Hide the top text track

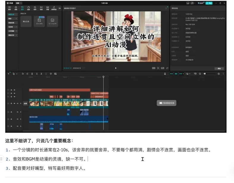click(15, 90)
